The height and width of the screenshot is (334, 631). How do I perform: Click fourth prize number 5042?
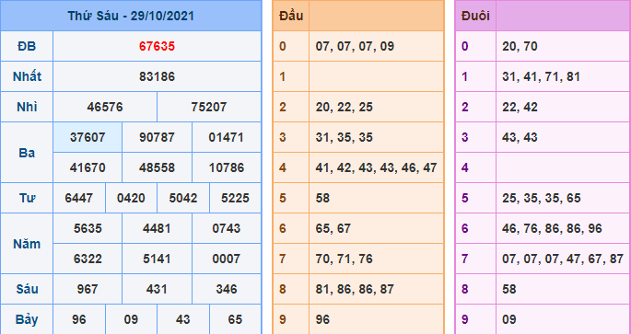coord(183,198)
